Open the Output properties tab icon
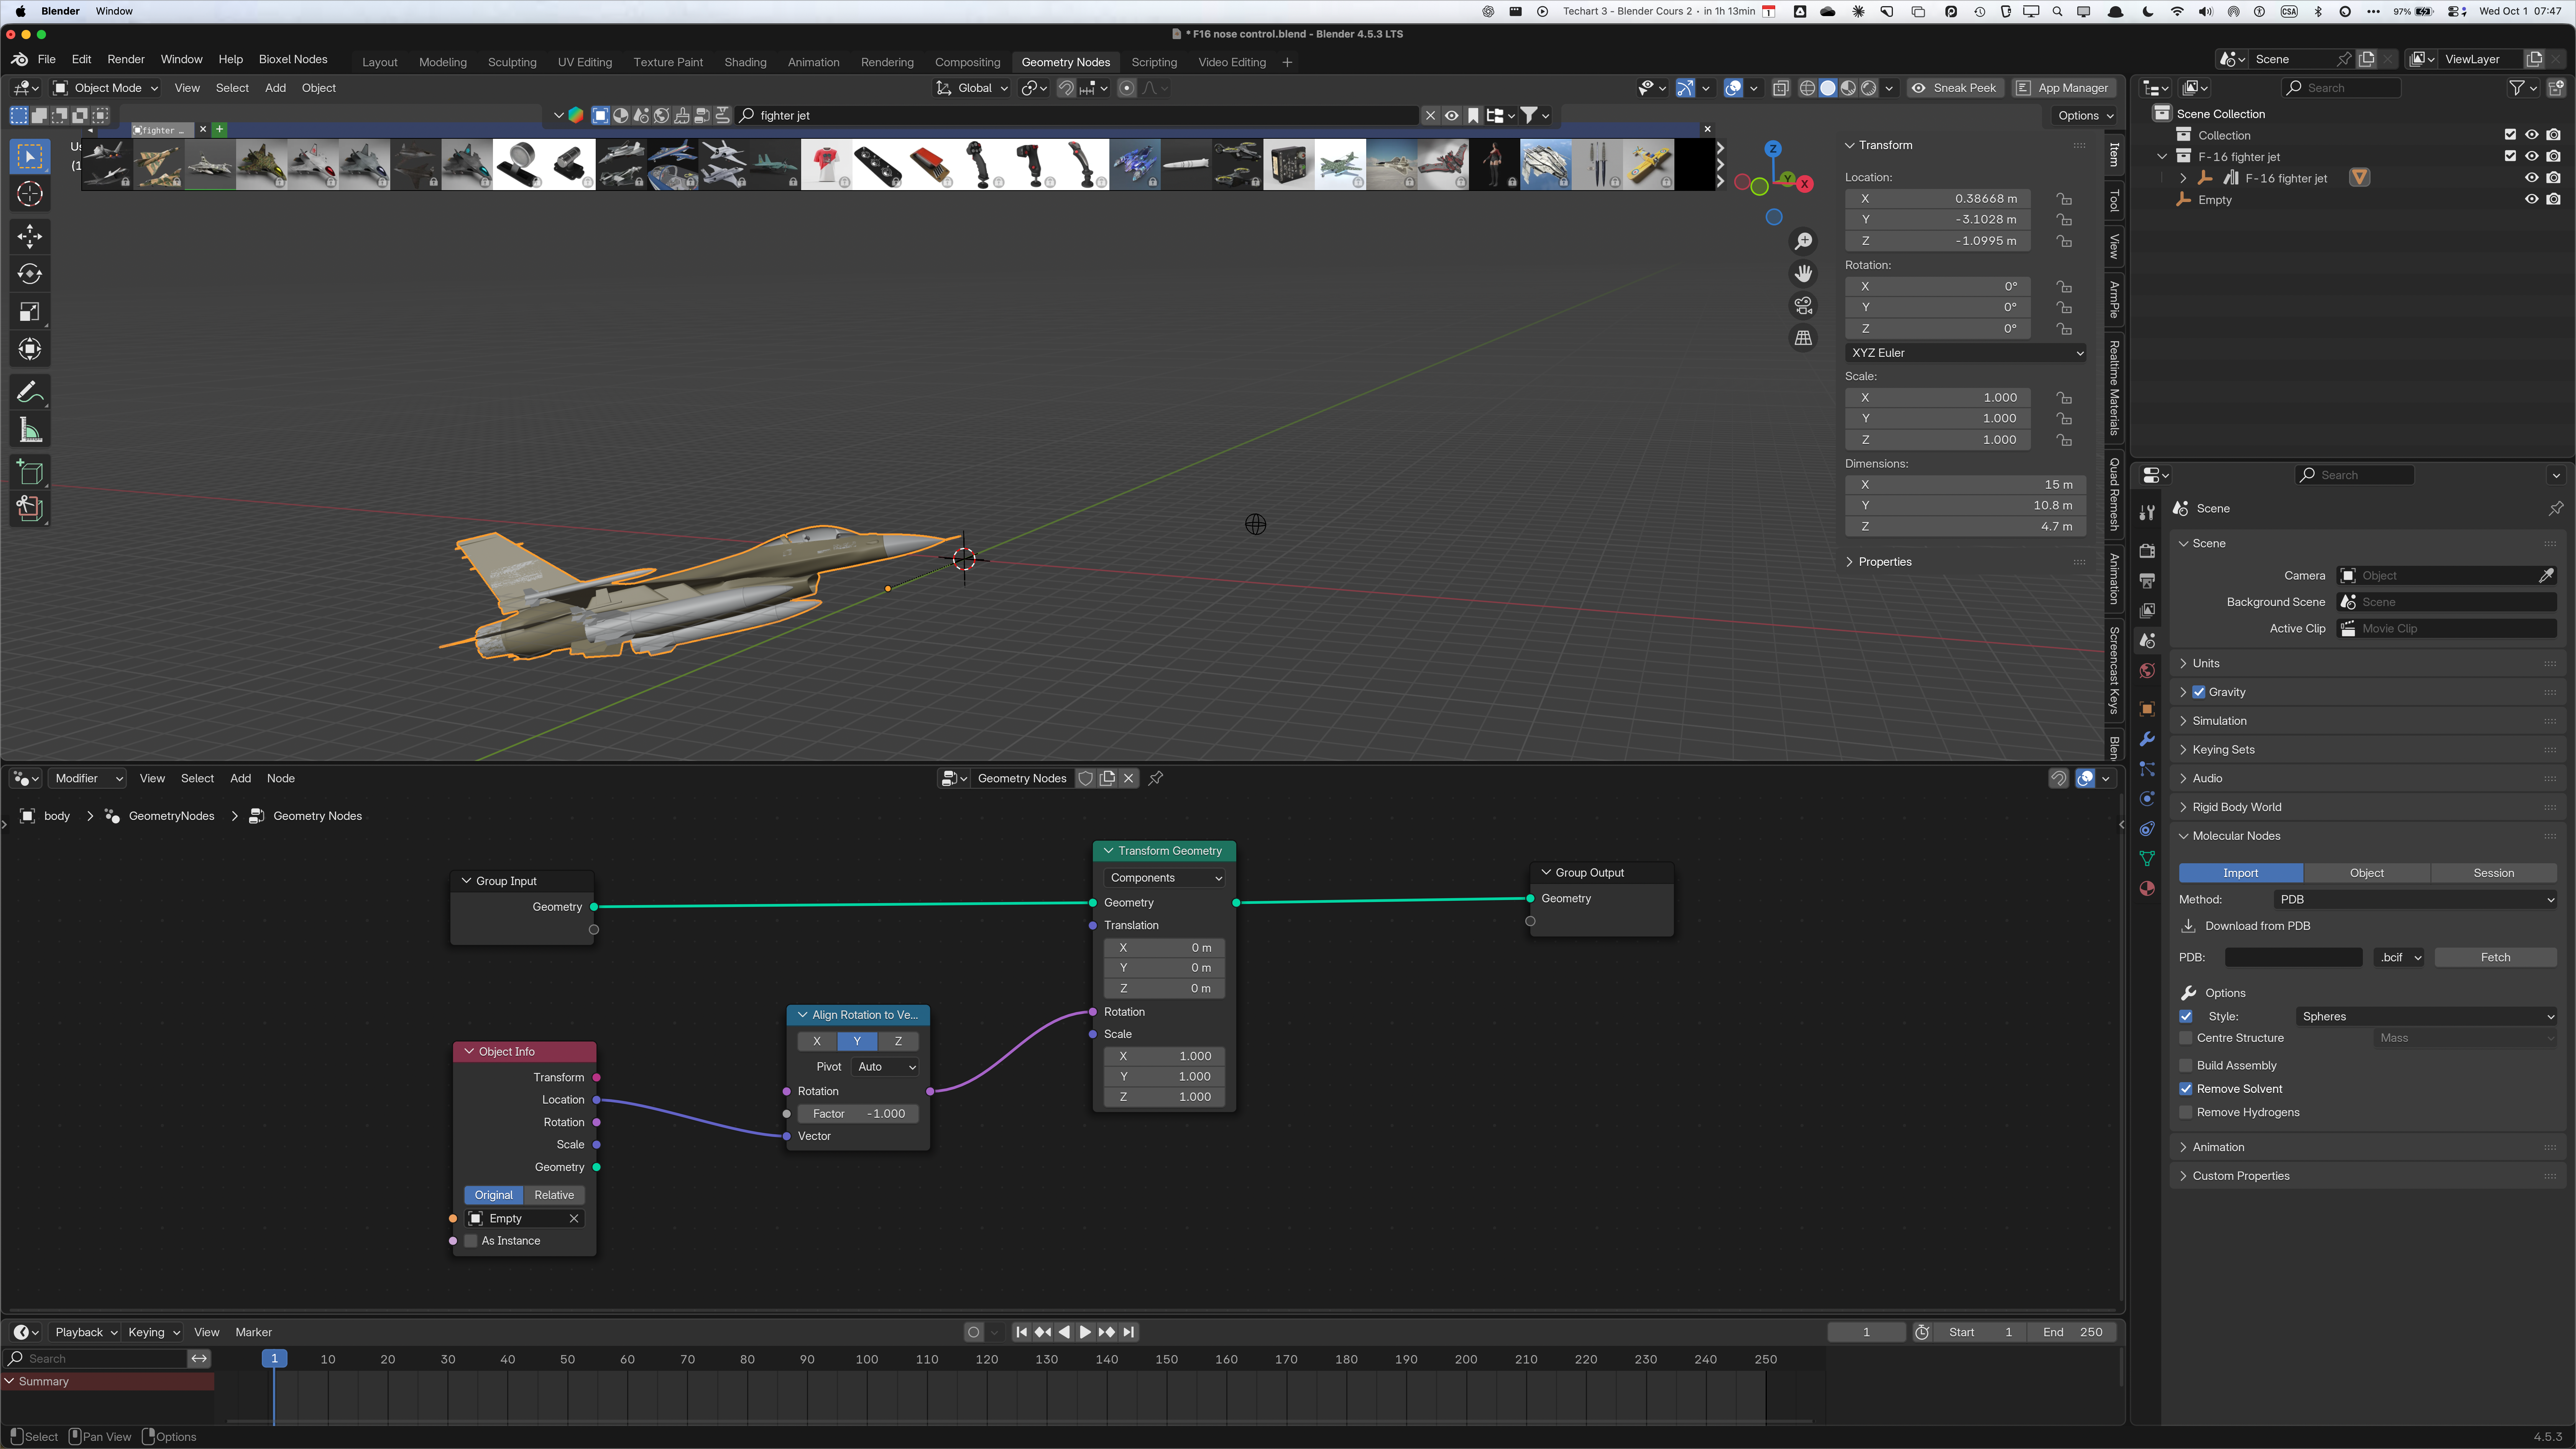The width and height of the screenshot is (2576, 1449). (x=2147, y=581)
